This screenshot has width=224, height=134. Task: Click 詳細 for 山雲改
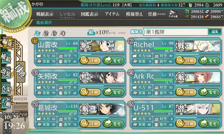click(x=90, y=61)
